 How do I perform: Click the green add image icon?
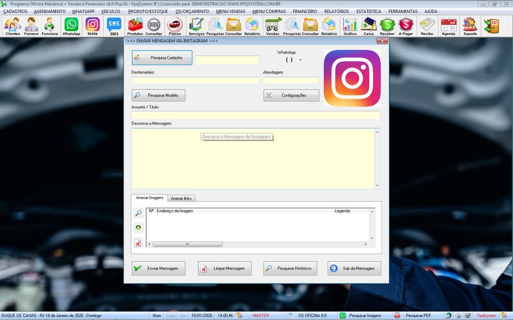point(138,228)
